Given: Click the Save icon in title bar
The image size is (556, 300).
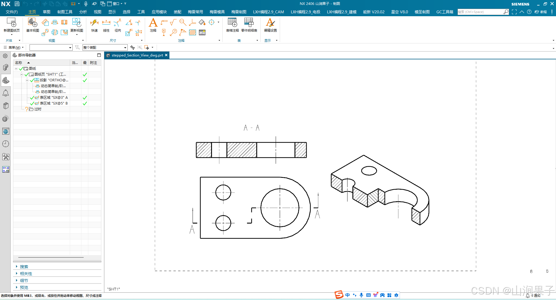Looking at the screenshot, I should (x=17, y=4).
